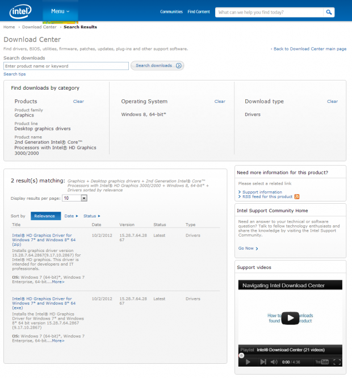Open the Support information link
This screenshot has width=352, height=378.
click(x=262, y=192)
